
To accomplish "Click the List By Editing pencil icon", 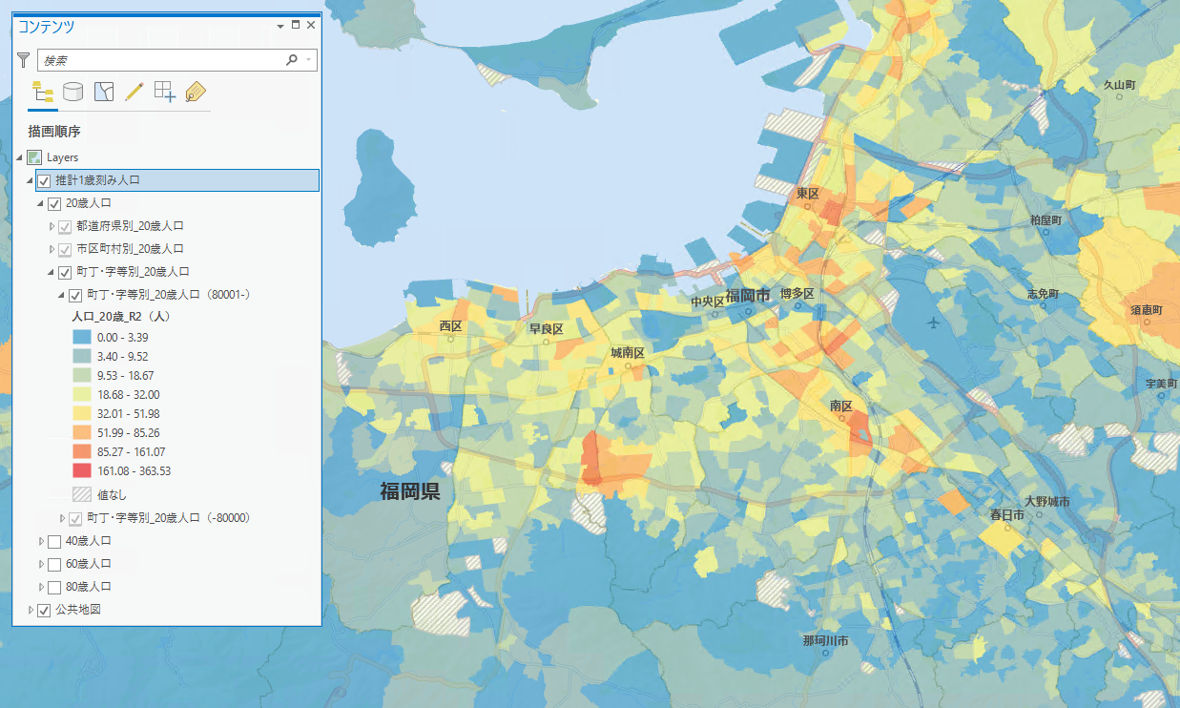I will (x=134, y=92).
